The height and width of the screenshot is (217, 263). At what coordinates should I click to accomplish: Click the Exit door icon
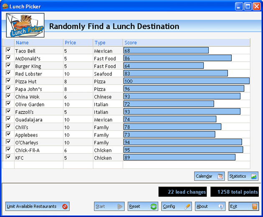[x=255, y=207]
